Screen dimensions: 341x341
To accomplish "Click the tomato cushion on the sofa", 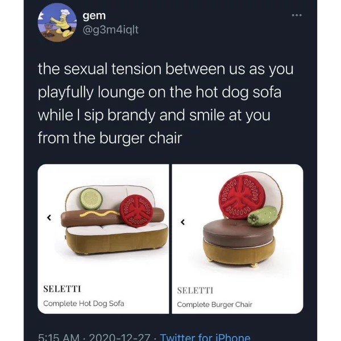I will [136, 211].
